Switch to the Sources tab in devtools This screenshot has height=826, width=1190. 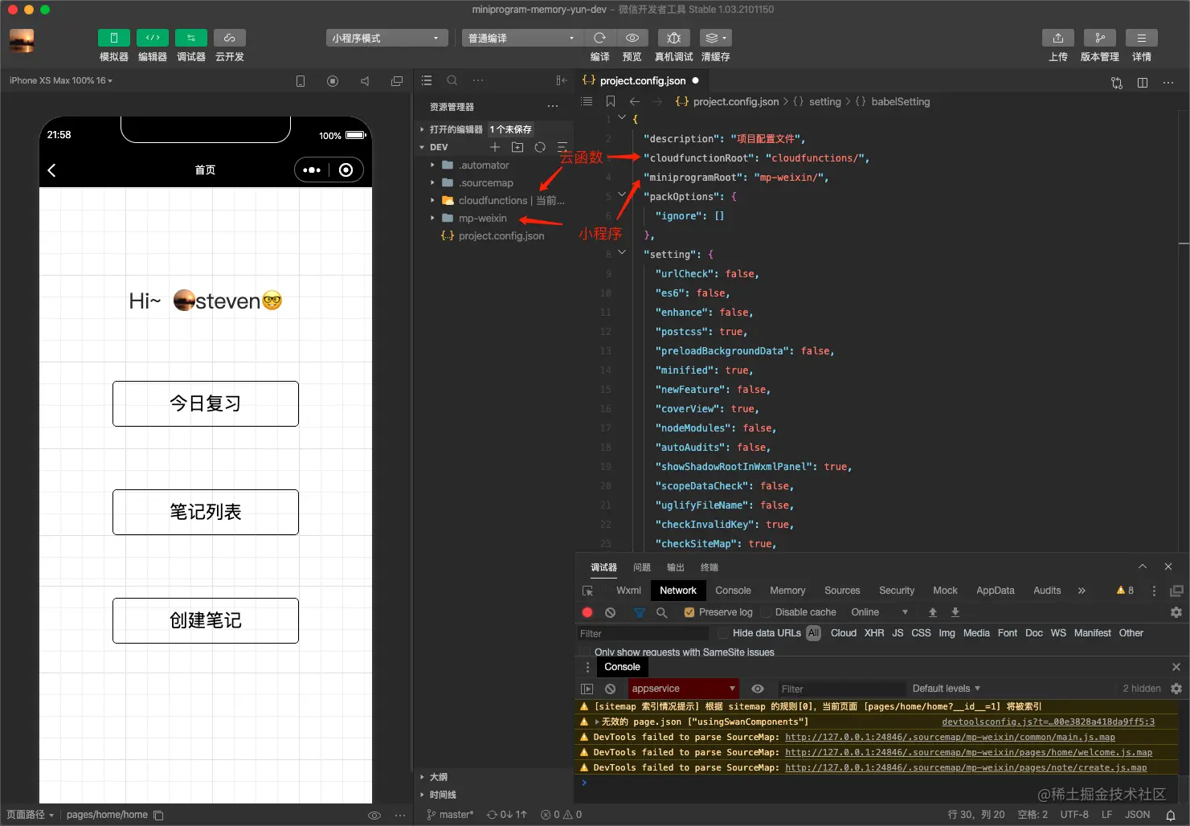click(x=842, y=591)
